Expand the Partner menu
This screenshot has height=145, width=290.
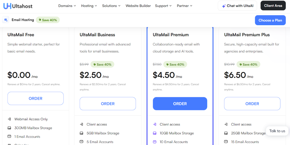(185, 6)
